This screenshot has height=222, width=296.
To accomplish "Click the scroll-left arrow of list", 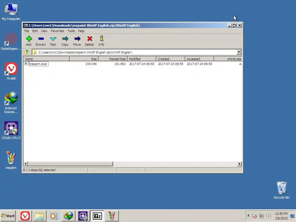I will click(26, 164).
